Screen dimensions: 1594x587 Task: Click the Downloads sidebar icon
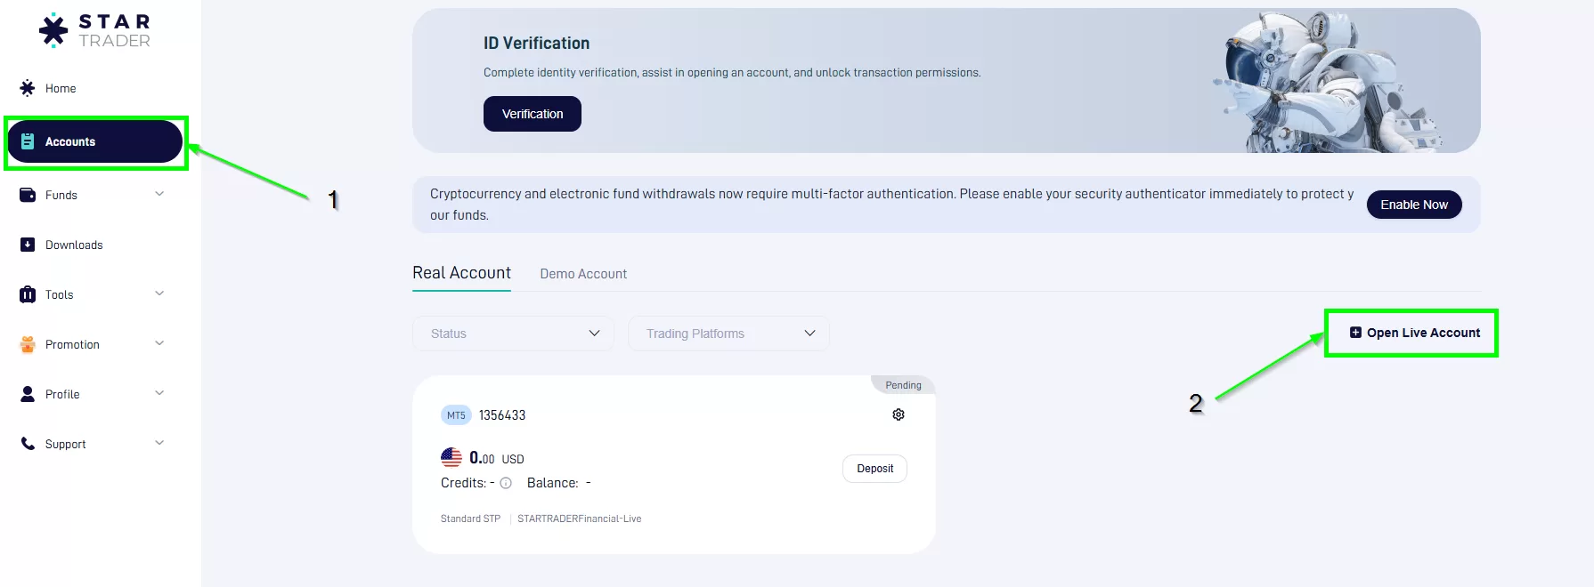click(x=28, y=245)
